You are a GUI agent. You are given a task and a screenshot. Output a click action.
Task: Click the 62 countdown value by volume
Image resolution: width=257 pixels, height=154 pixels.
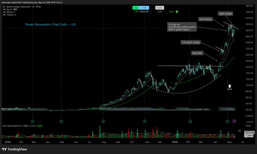tap(240, 131)
